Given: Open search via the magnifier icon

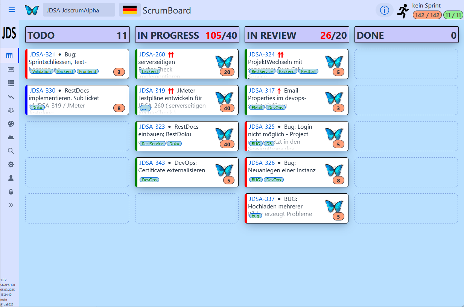Looking at the screenshot, I should pyautogui.click(x=11, y=151).
